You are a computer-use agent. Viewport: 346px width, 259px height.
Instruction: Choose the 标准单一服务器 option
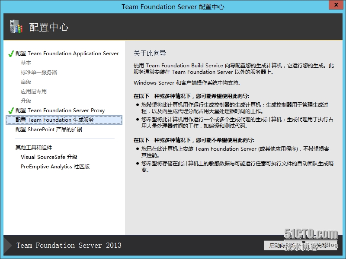pyautogui.click(x=39, y=73)
